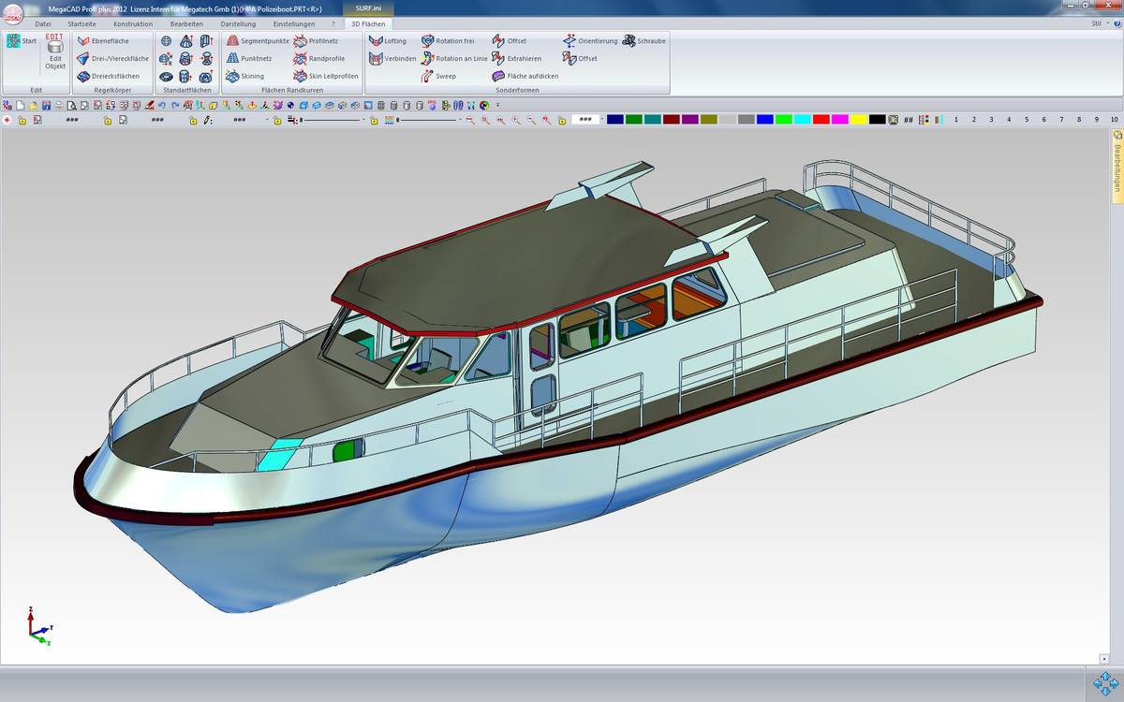
Task: Switch to the Darstellung tab
Action: 238,23
